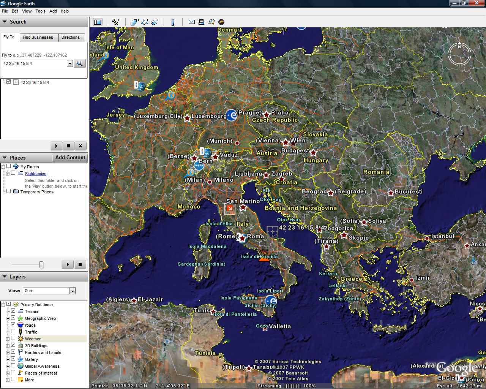Enable the Traffic layer checkbox
The width and height of the screenshot is (486, 389).
pyautogui.click(x=13, y=332)
